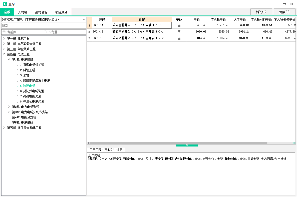Image resolution: width=297 pixels, height=197 pixels.
Task: Click the 不含税单价 column header
Action: (x=218, y=19)
